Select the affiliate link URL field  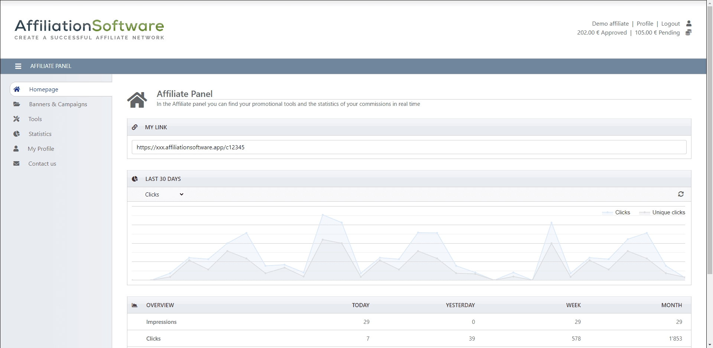click(334, 147)
